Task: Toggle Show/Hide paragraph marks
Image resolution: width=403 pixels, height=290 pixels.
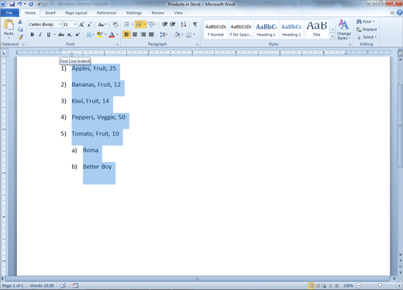Action: [x=195, y=25]
